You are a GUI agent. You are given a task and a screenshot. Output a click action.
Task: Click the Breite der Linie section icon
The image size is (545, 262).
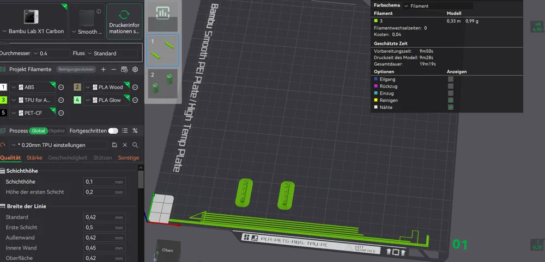tap(2, 206)
